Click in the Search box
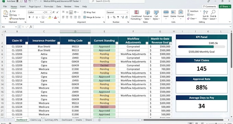Screen dimensions: 233x124 click(117, 1)
